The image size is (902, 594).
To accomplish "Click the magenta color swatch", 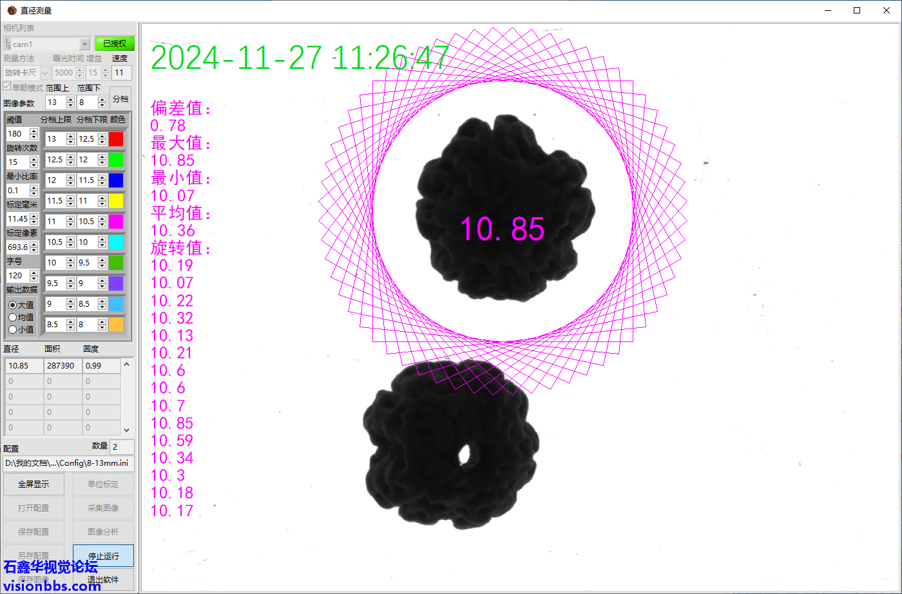I will tap(116, 222).
